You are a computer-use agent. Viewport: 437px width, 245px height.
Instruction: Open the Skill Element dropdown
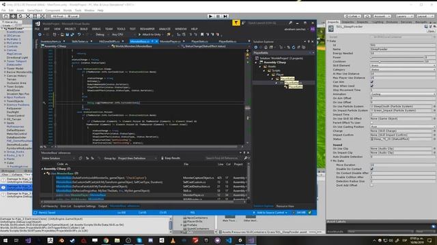pos(403,65)
